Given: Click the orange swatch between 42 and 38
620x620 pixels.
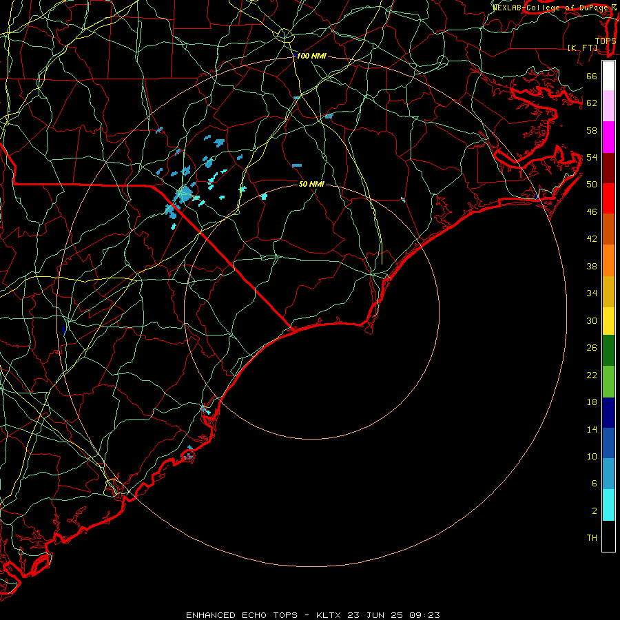Looking at the screenshot, I should click(608, 260).
